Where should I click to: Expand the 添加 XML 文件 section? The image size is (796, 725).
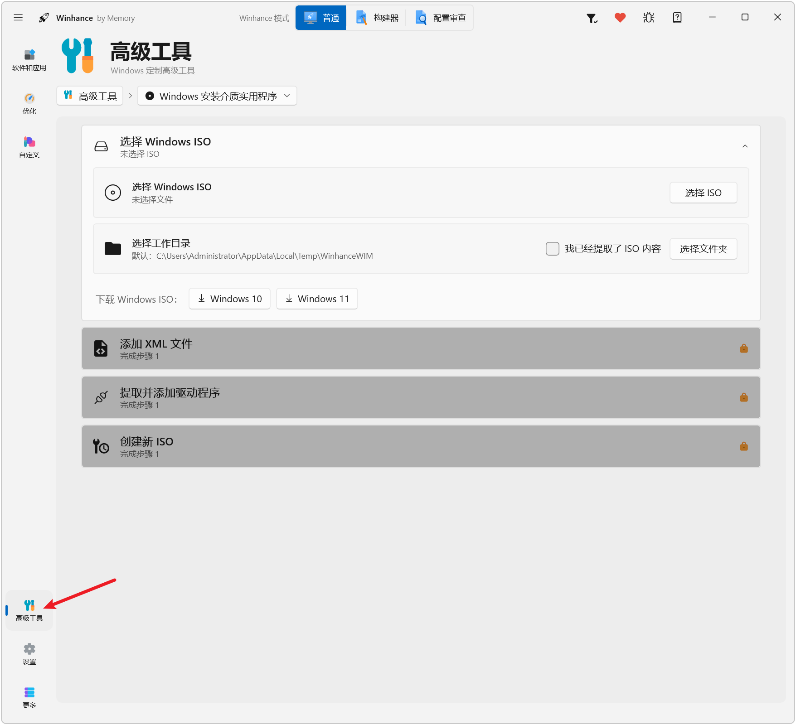(x=421, y=348)
